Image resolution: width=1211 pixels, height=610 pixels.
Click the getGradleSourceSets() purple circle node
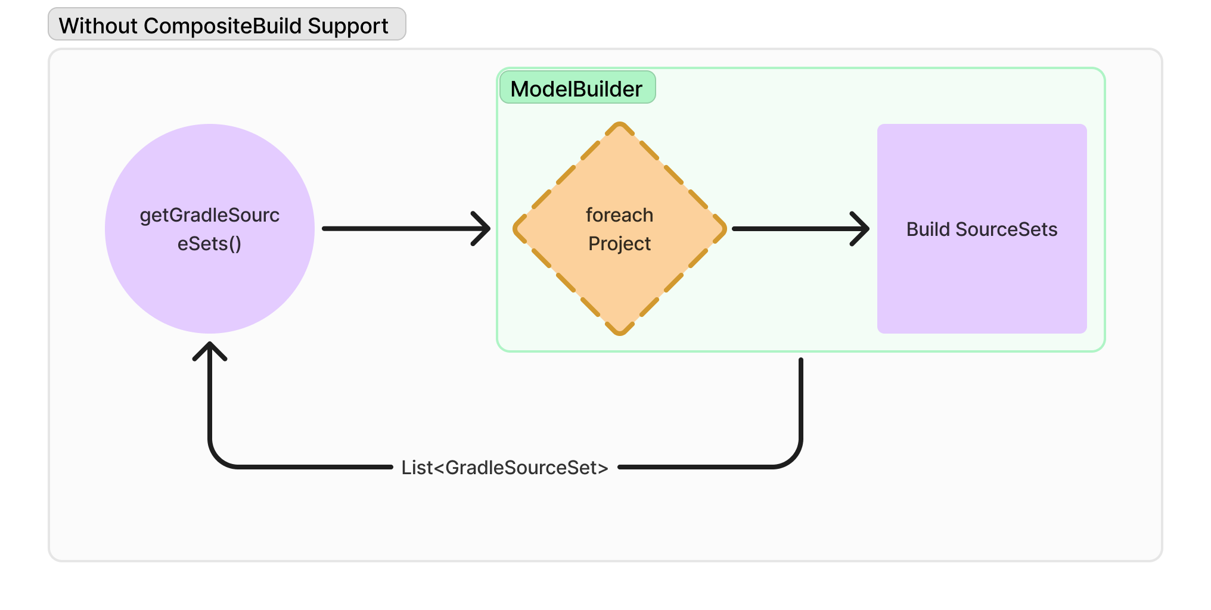(210, 229)
